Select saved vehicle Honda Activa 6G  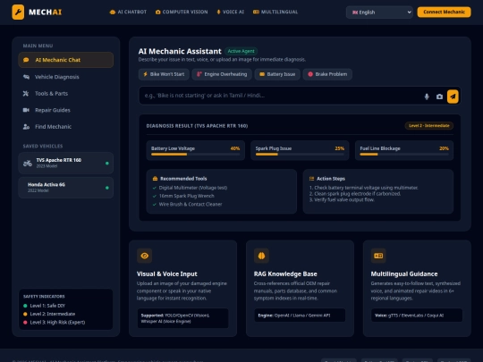tap(66, 188)
